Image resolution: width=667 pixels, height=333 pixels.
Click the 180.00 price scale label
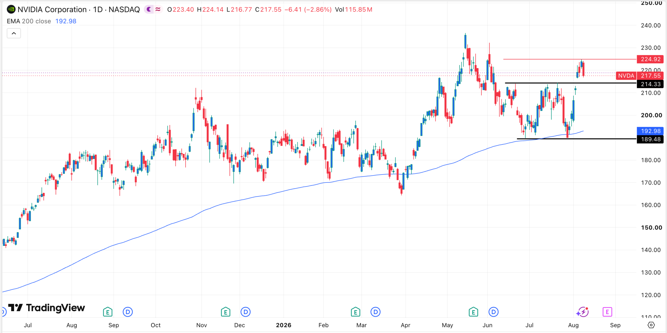tap(651, 160)
